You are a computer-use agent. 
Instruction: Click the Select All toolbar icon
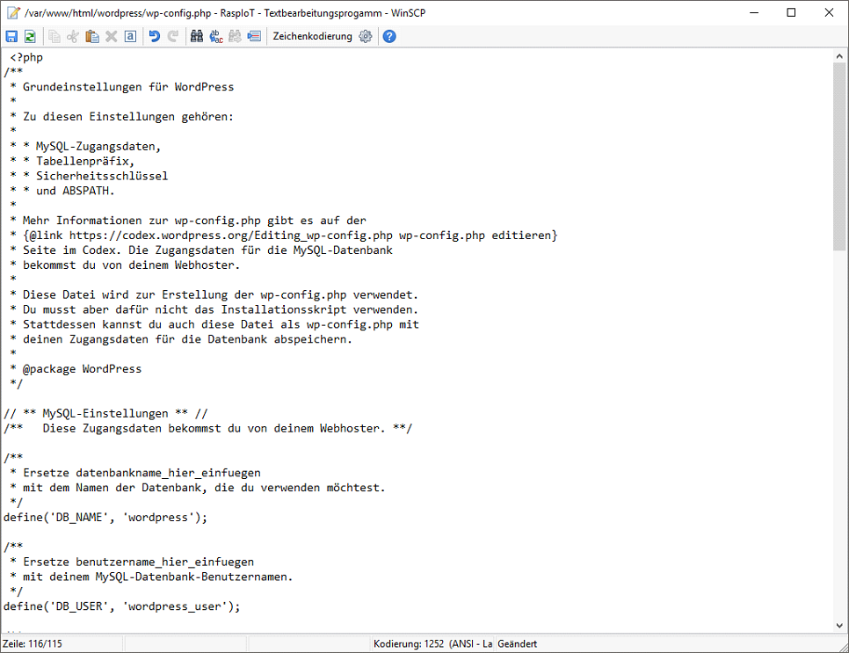coord(130,36)
